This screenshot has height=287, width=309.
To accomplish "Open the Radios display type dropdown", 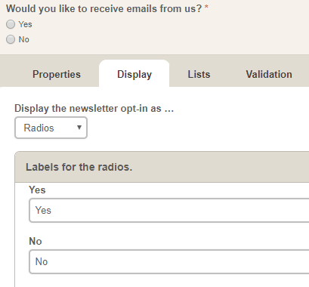I will [x=51, y=128].
